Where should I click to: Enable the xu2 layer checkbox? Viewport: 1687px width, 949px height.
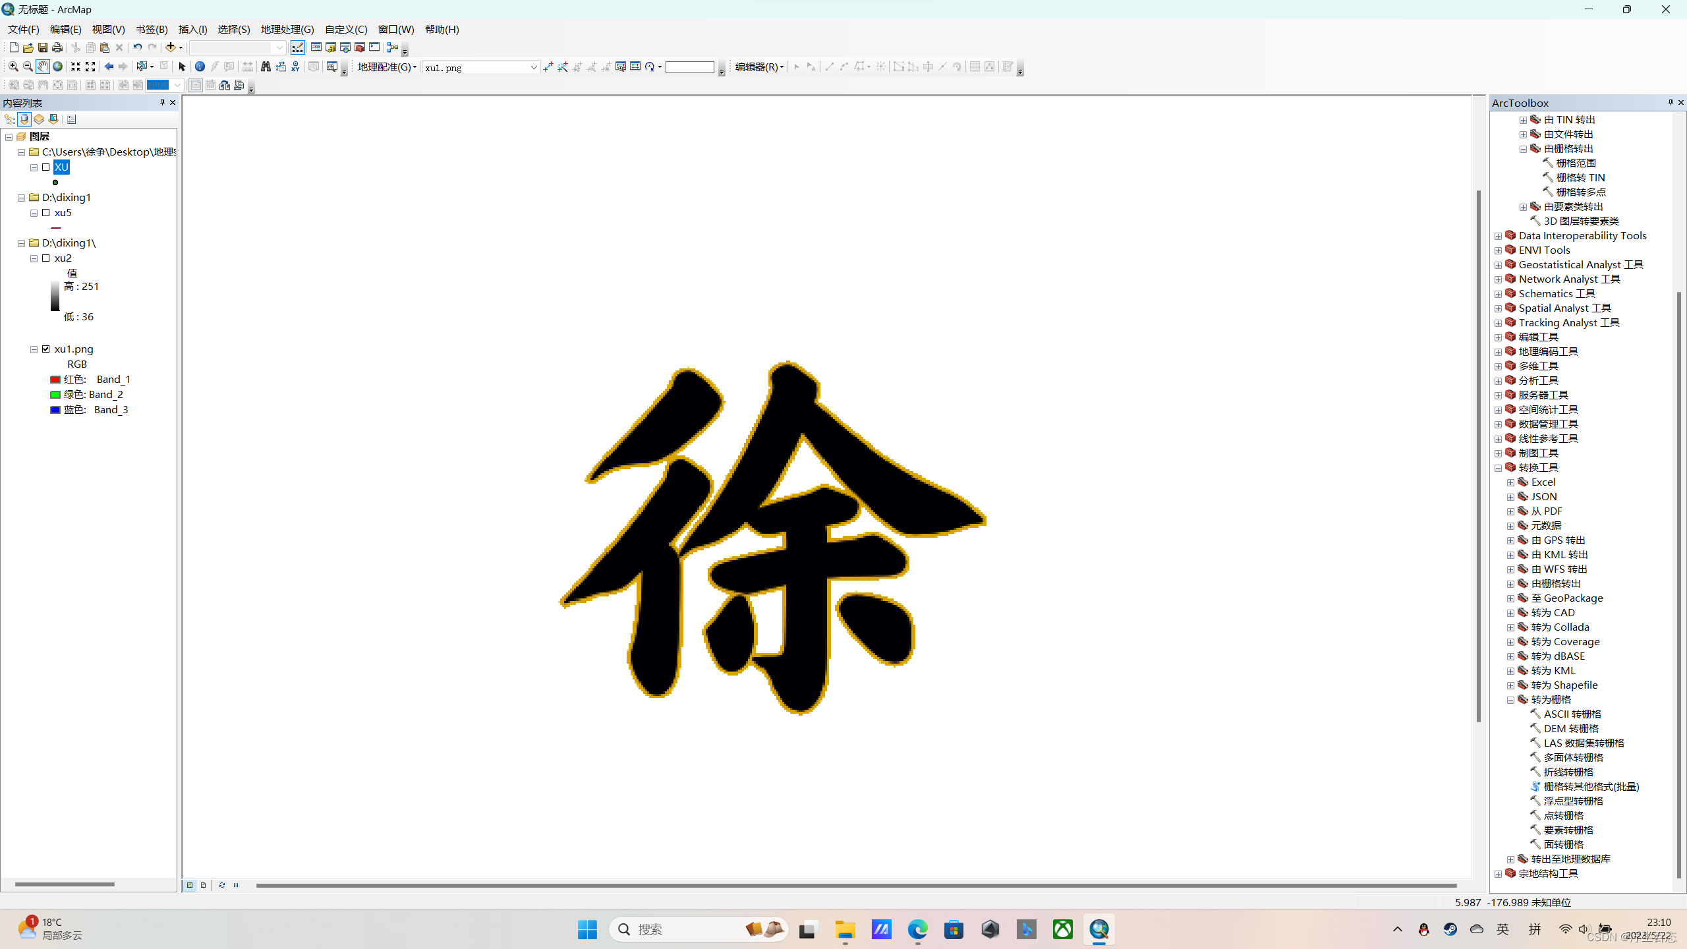coord(46,258)
